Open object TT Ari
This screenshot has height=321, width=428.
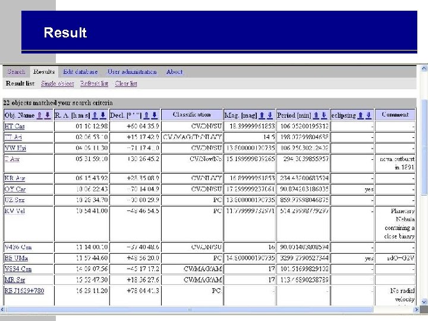[13, 137]
